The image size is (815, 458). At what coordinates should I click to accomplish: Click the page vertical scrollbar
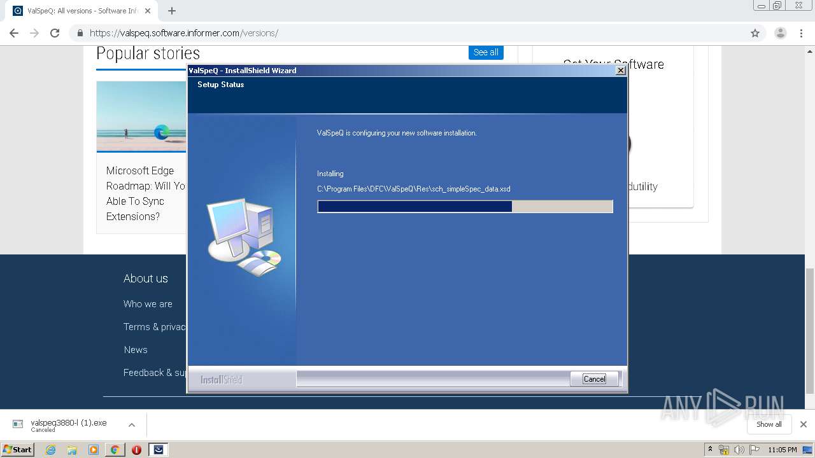click(x=810, y=331)
